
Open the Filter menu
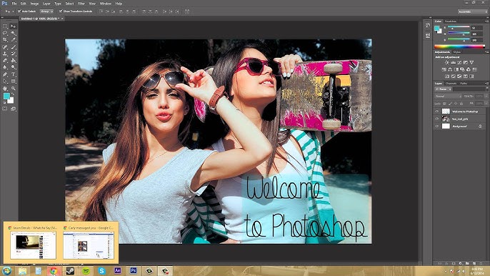(x=81, y=4)
